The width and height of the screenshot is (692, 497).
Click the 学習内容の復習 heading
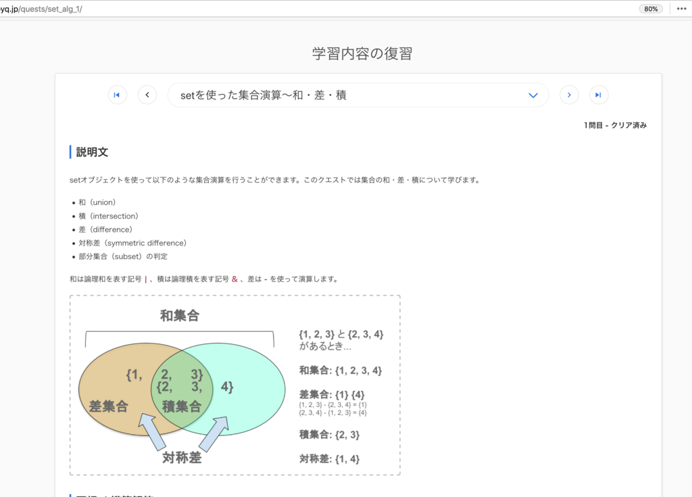pyautogui.click(x=362, y=53)
